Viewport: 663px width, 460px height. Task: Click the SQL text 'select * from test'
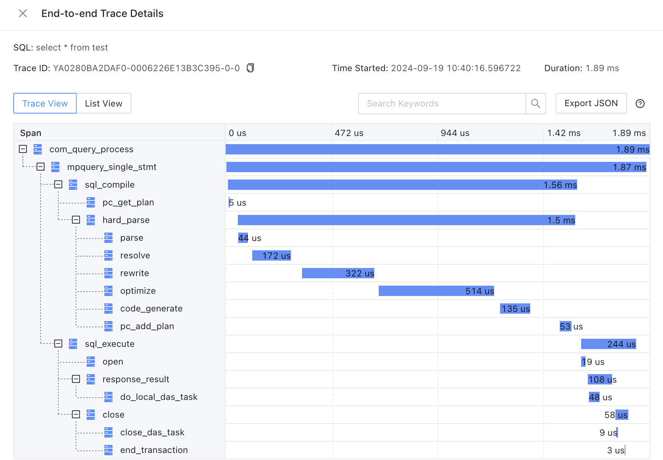[x=72, y=48]
